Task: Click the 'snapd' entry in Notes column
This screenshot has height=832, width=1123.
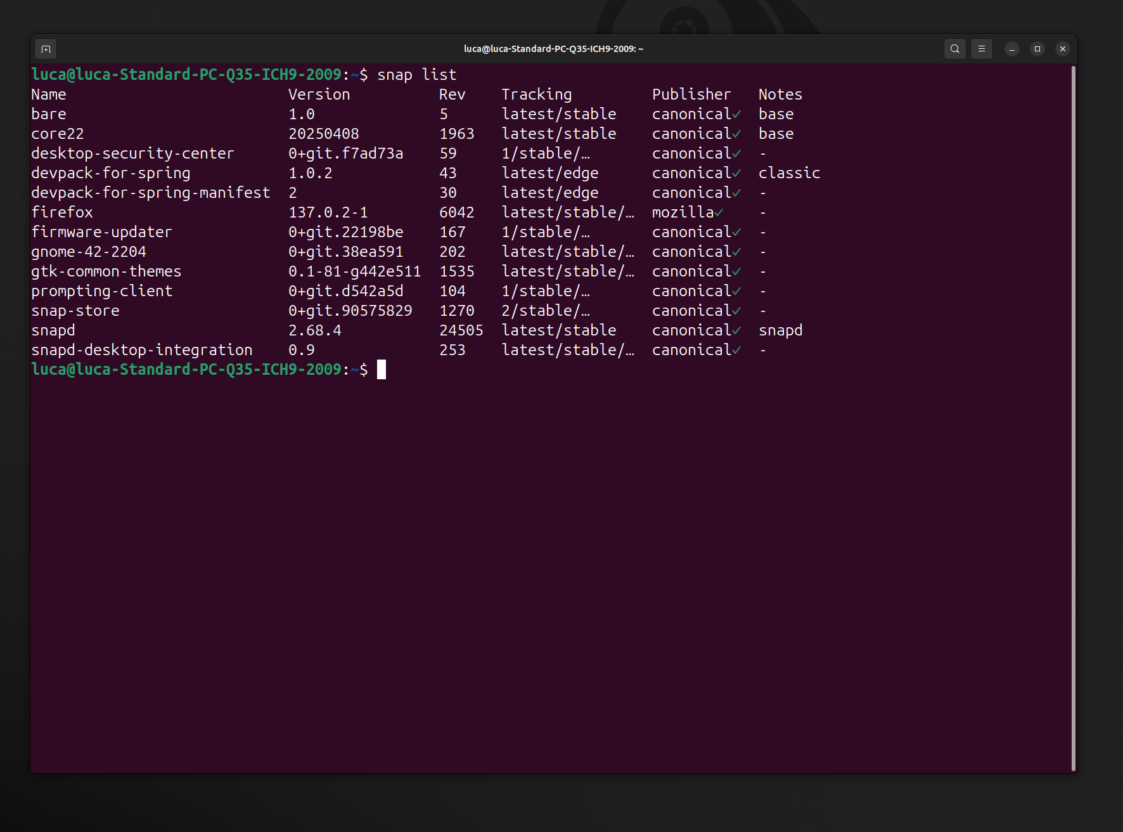Action: coord(781,330)
